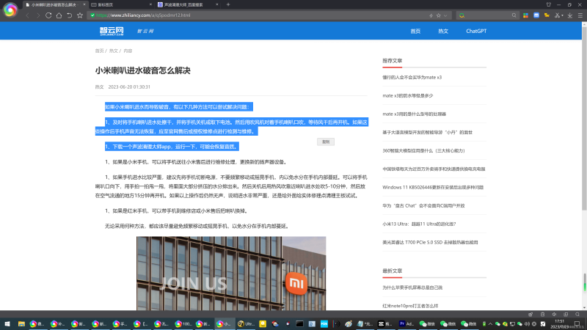Close the 声波清理大师 search tab

tap(216, 4)
